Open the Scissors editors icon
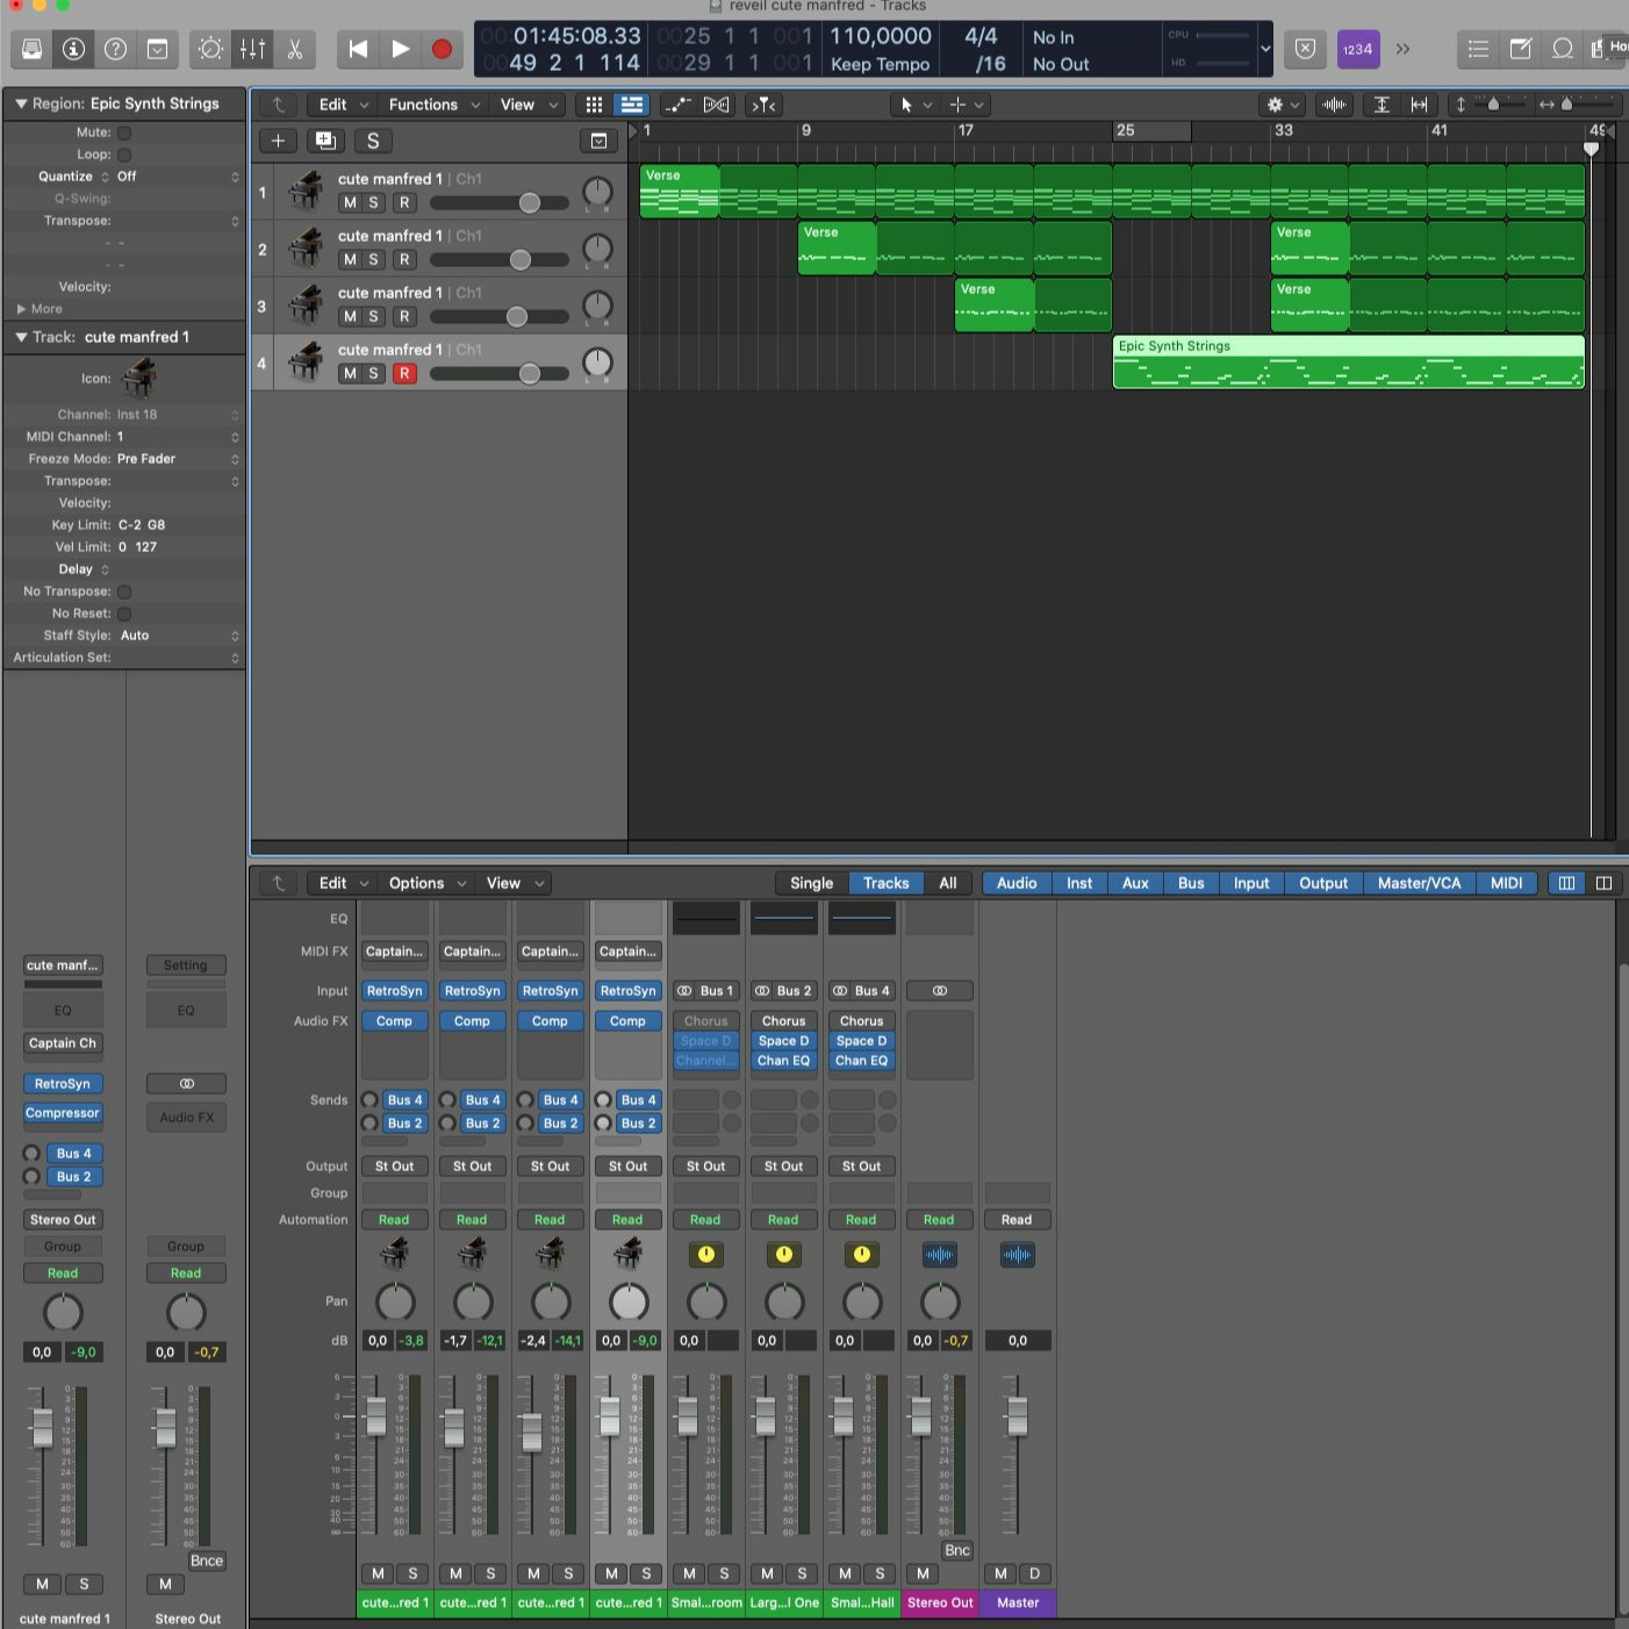Screen dimensions: 1629x1629 click(x=294, y=49)
